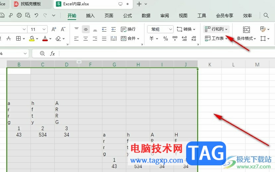This screenshot has height=172, width=275.
Task: Apply percent style format
Action: point(166,39)
